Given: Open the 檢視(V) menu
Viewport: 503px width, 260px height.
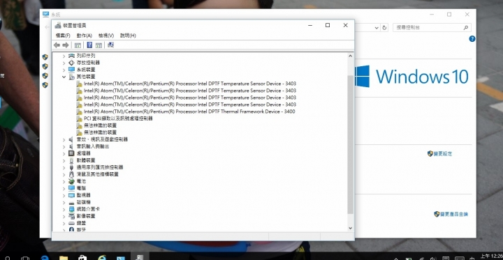Looking at the screenshot, I should click(106, 36).
